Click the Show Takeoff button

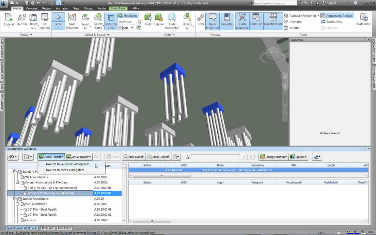coord(158,157)
